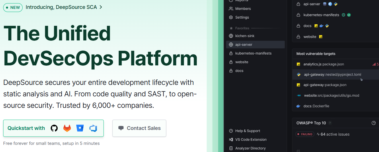Image resolution: width=379 pixels, height=152 pixels.
Task: Select the highlighted api-server favorite
Action: (x=255, y=44)
